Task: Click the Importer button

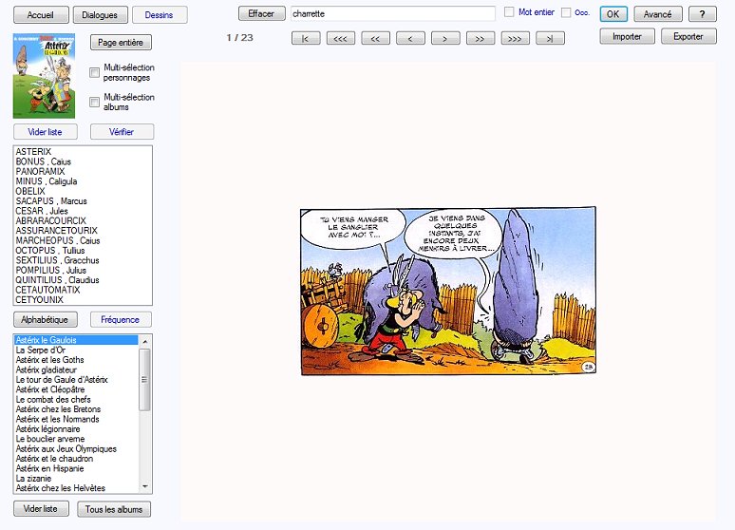Action: [627, 36]
